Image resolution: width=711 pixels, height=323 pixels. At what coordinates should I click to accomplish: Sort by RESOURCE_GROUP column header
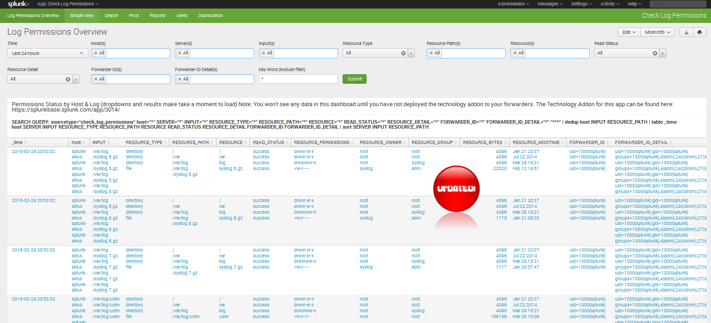[434, 143]
